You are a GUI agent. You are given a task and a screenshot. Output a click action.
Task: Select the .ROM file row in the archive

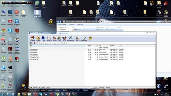tap(77, 49)
